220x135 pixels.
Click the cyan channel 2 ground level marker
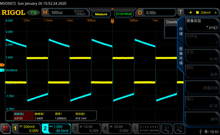pyautogui.click(x=2, y=71)
